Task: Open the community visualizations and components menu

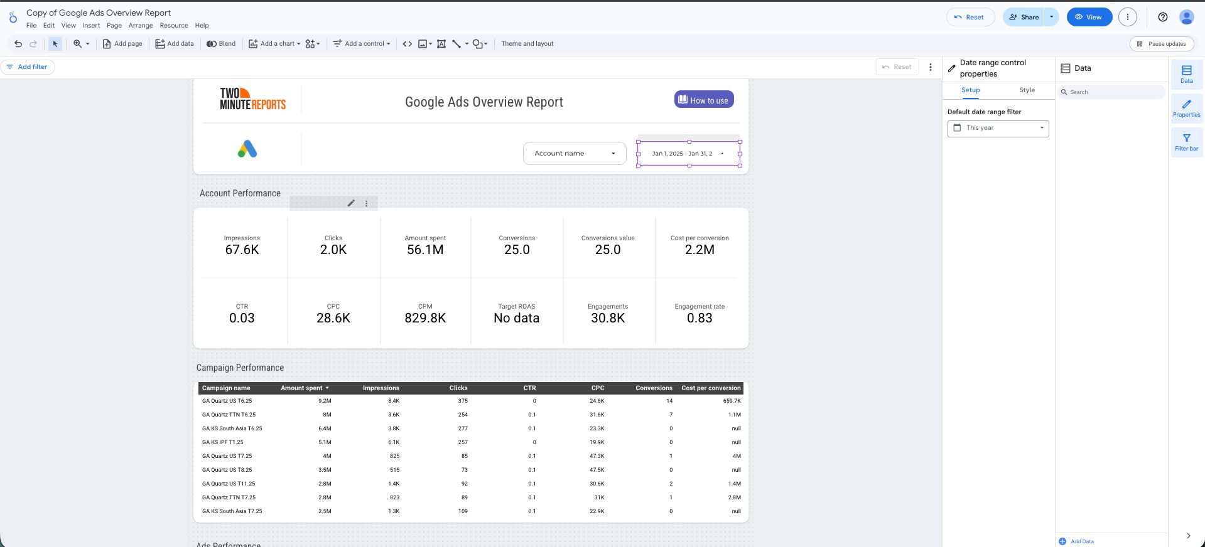Action: 312,44
